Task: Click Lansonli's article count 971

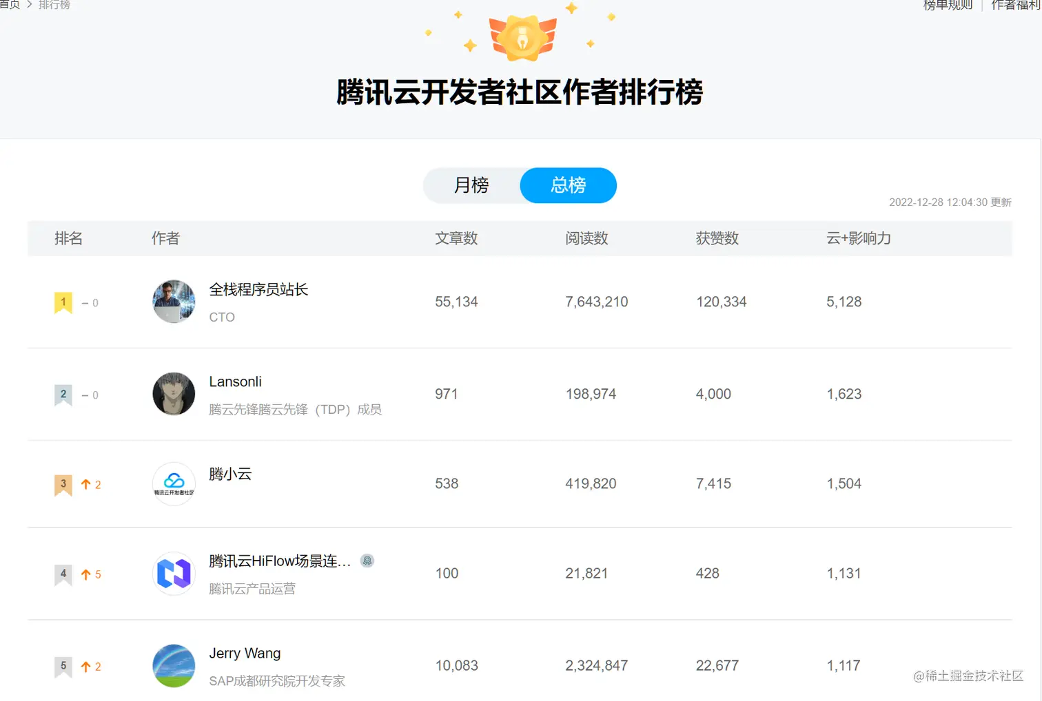Action: tap(447, 394)
